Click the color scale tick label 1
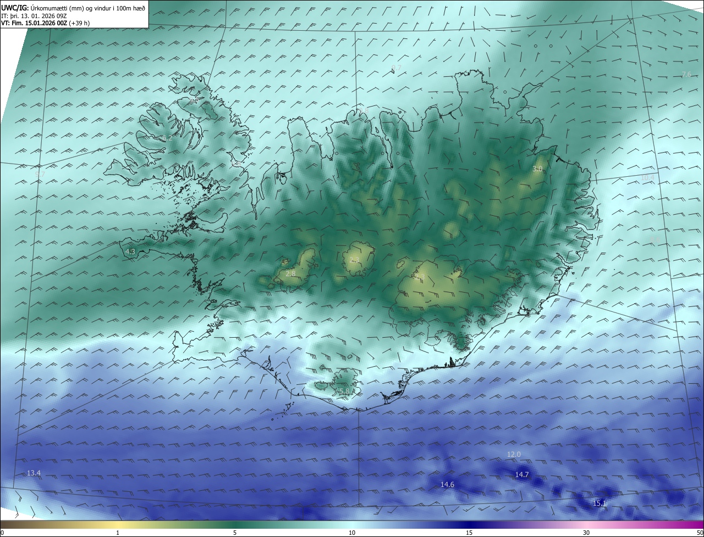The height and width of the screenshot is (537, 704). click(x=118, y=533)
